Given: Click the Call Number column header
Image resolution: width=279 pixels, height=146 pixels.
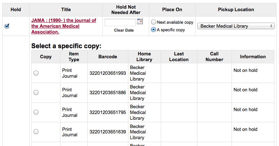Looking at the screenshot, I should [x=214, y=56].
